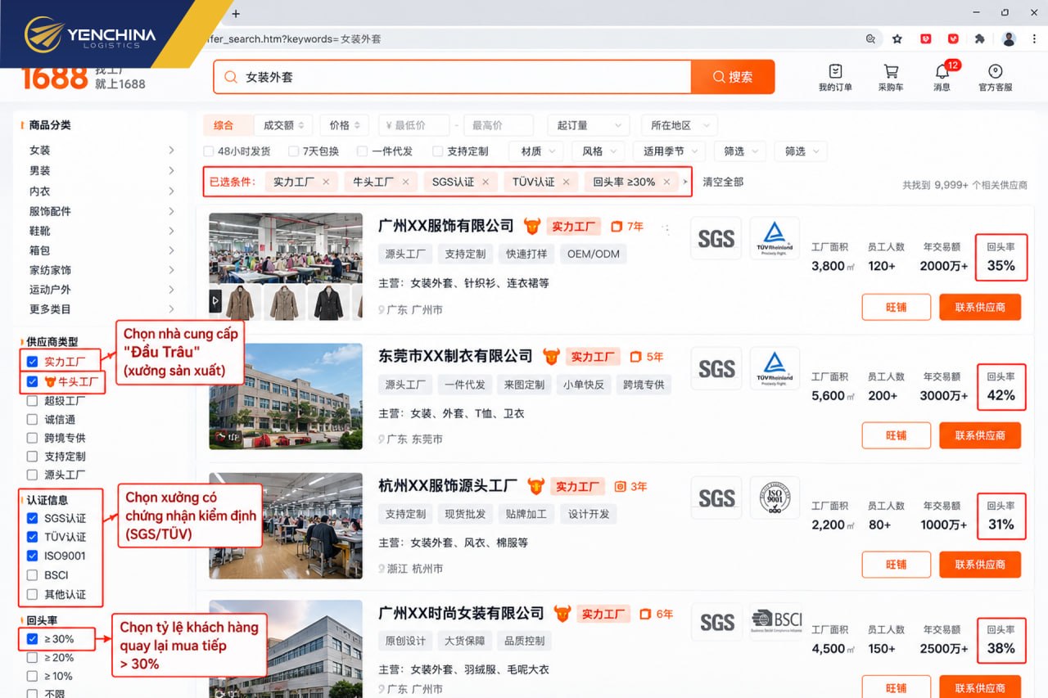Image resolution: width=1048 pixels, height=698 pixels.
Task: Click TÜV Rheinland logo of 东莞市XX制衣有限公司
Action: coord(775,367)
